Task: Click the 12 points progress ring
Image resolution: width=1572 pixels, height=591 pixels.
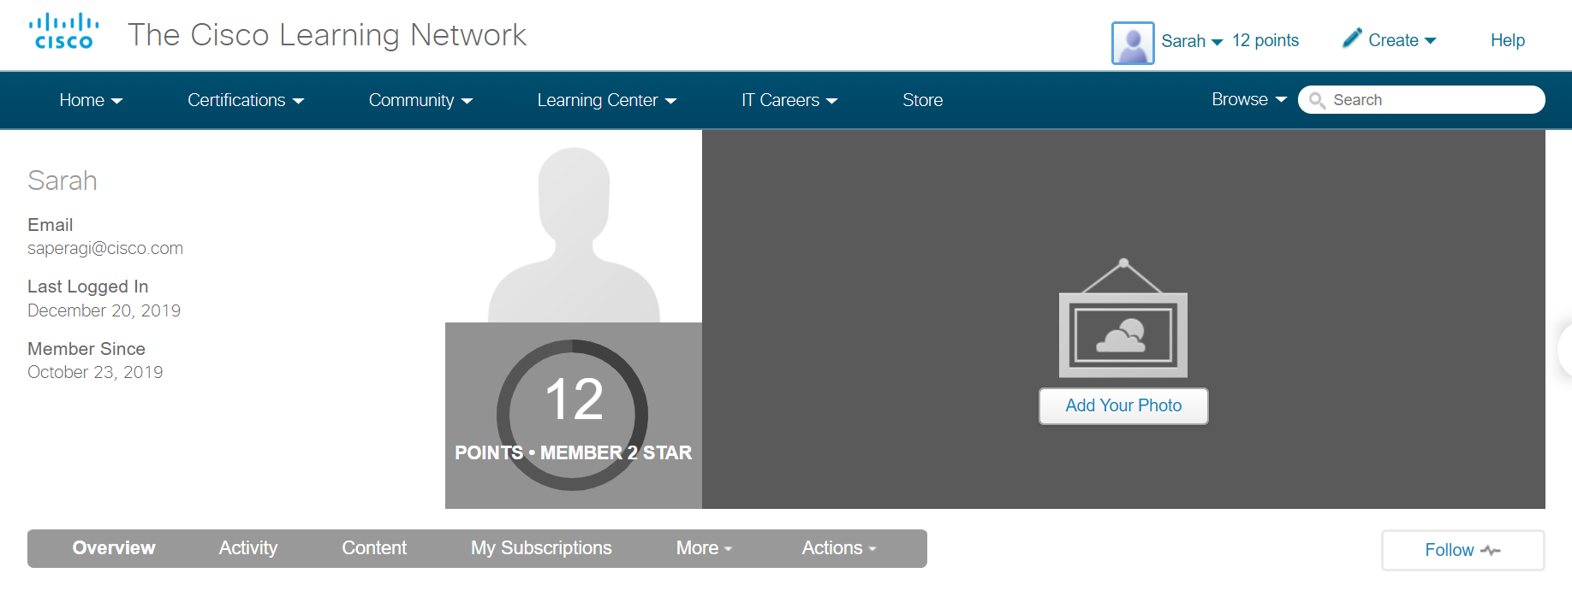Action: [x=572, y=416]
